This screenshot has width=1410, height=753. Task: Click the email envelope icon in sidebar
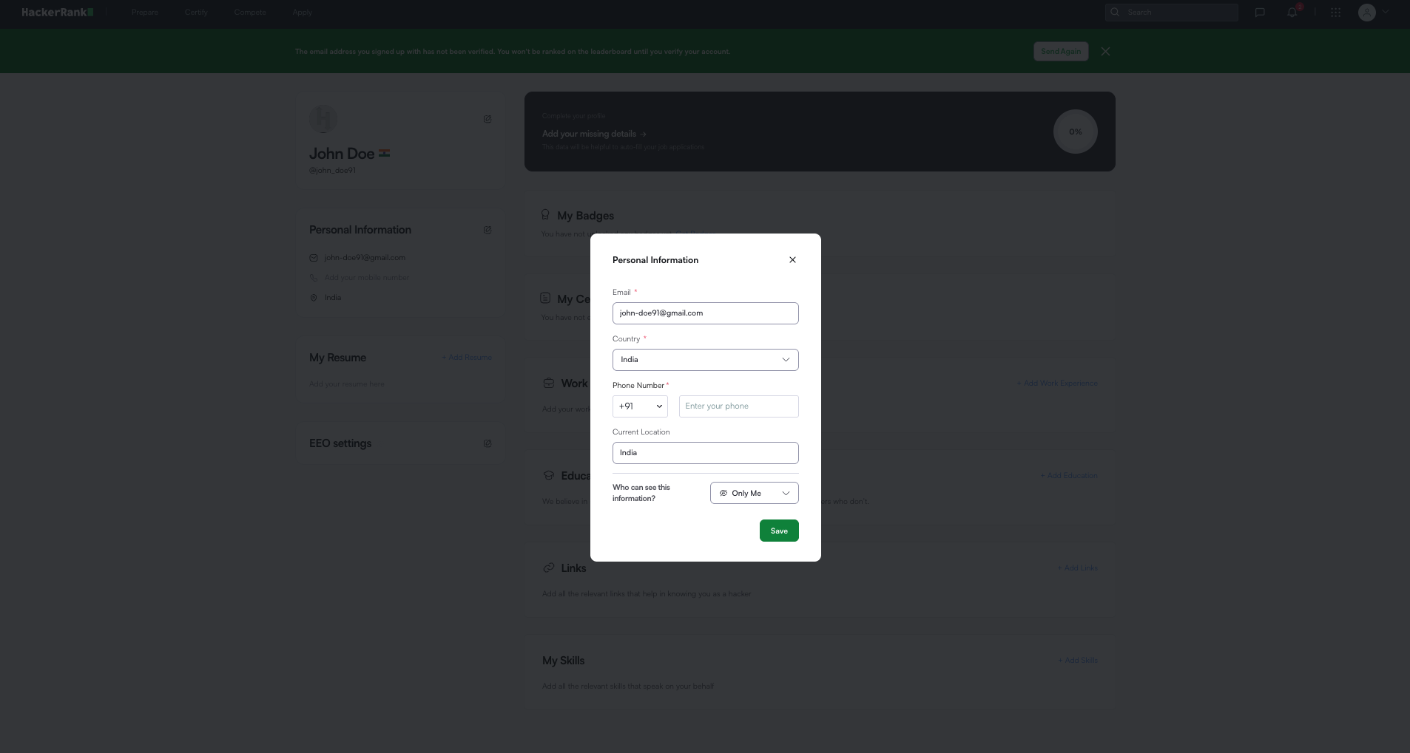314,258
